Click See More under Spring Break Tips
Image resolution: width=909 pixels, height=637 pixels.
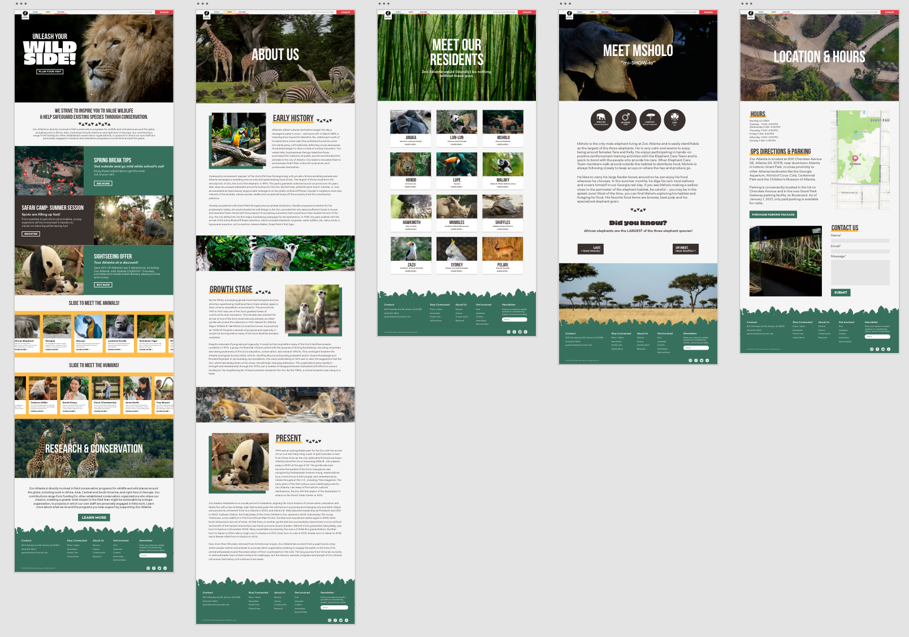click(x=103, y=183)
